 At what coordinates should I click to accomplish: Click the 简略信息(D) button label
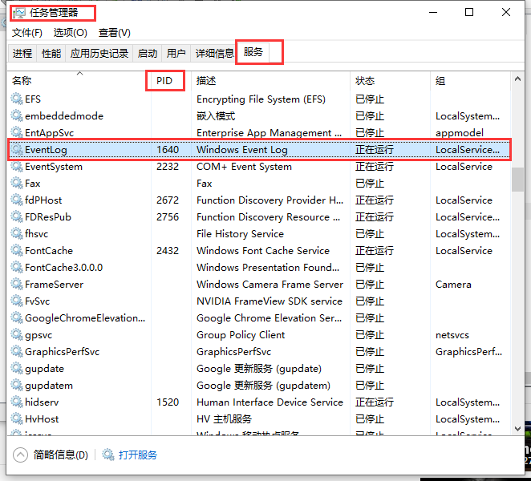pos(61,455)
